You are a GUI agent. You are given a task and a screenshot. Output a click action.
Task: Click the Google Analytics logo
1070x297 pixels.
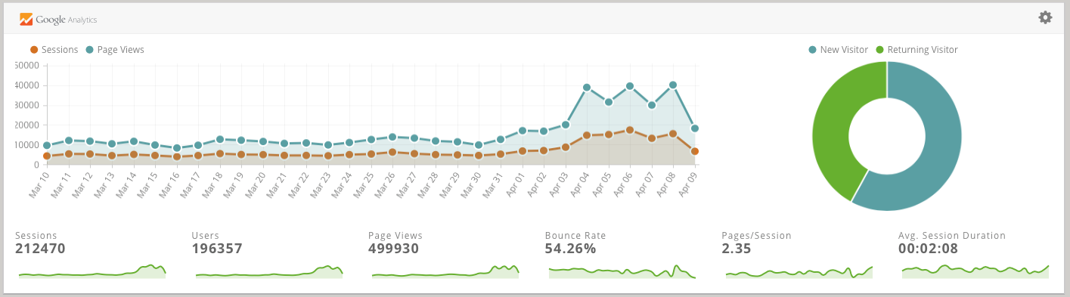[x=58, y=19]
